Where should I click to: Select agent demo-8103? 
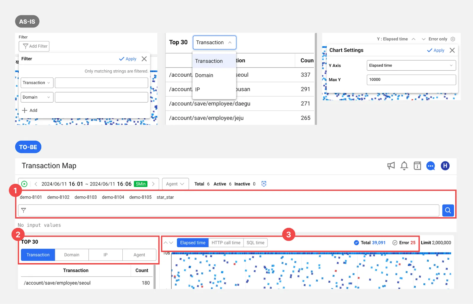85,197
